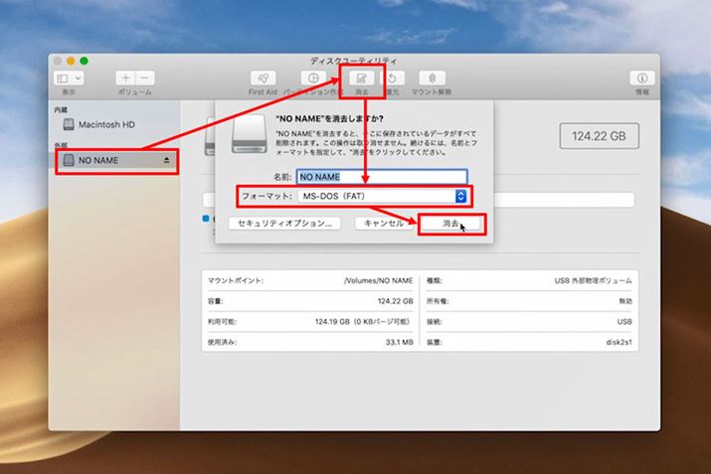Remove a volume with the minus button
The height and width of the screenshot is (474, 711).
click(x=144, y=78)
